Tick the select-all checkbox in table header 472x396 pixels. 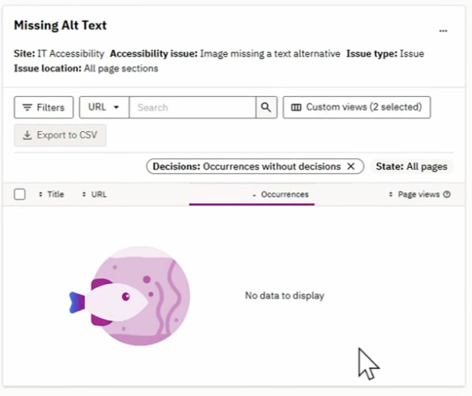point(20,194)
